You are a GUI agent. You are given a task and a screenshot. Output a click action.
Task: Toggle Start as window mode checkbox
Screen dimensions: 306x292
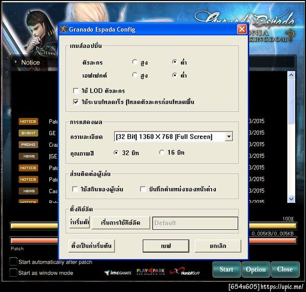13,273
